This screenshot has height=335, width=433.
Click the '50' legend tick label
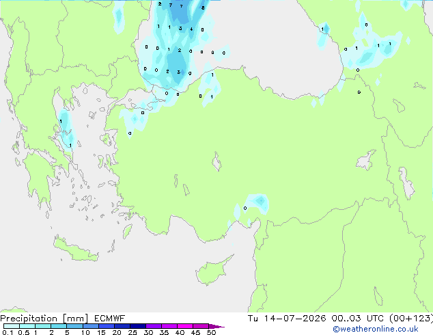pos(211,332)
